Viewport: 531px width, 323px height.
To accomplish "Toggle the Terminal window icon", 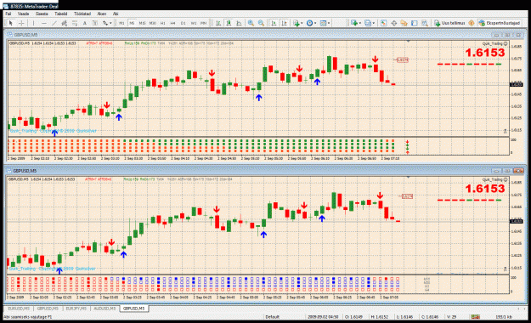I will click(414, 23).
